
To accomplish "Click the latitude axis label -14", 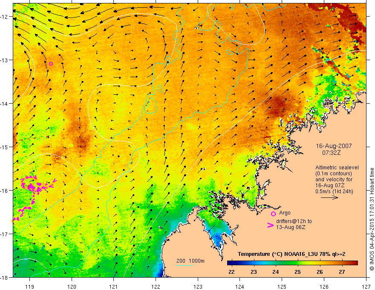I will 5,104.
